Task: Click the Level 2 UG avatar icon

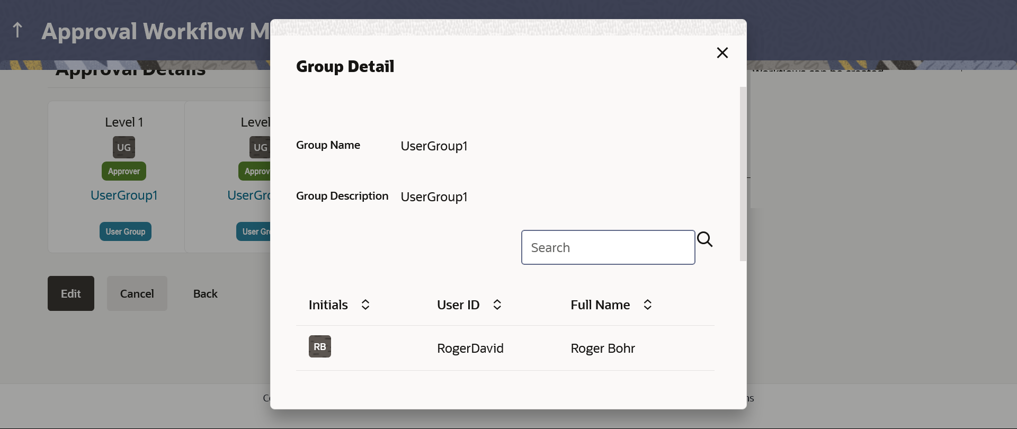Action: pos(260,148)
